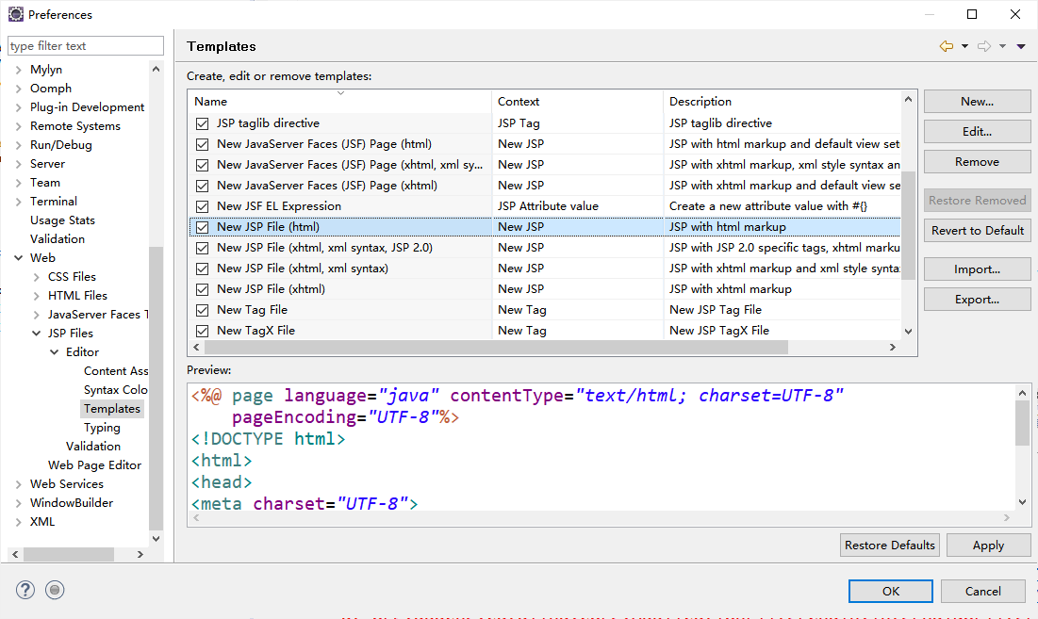The width and height of the screenshot is (1038, 619).
Task: Select Web Page Editor in tree
Action: (94, 464)
